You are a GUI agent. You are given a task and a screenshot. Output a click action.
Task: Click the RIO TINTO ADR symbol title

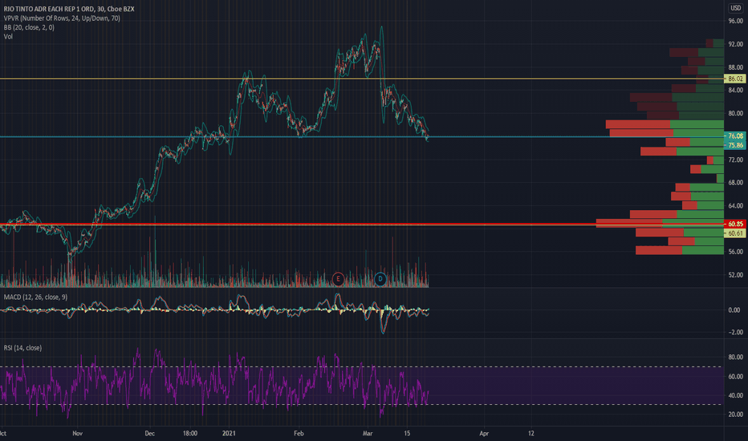point(69,9)
